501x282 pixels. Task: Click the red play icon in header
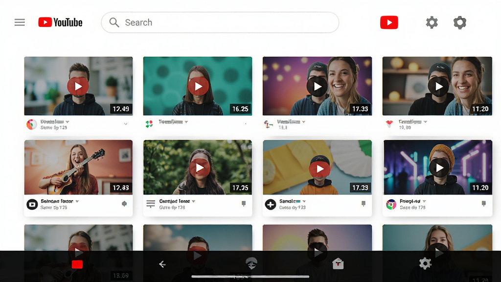389,23
